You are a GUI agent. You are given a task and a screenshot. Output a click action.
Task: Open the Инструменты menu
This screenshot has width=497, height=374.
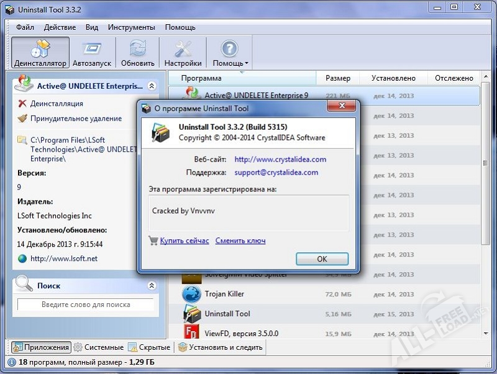[131, 27]
